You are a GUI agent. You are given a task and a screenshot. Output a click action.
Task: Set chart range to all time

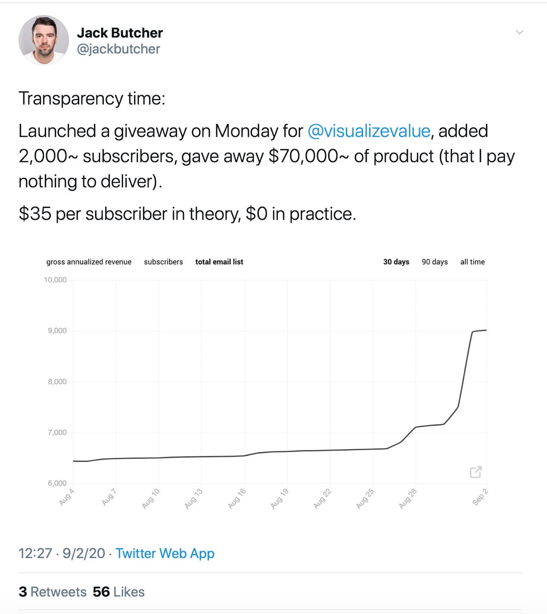(472, 262)
